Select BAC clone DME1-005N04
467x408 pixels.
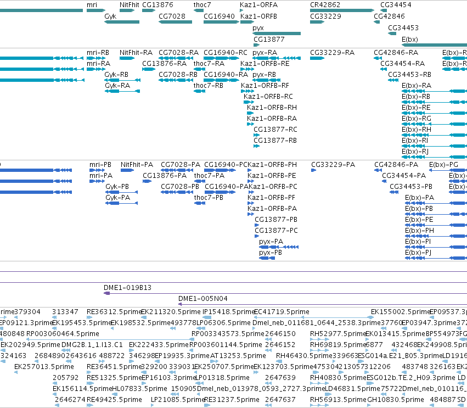(x=203, y=299)
